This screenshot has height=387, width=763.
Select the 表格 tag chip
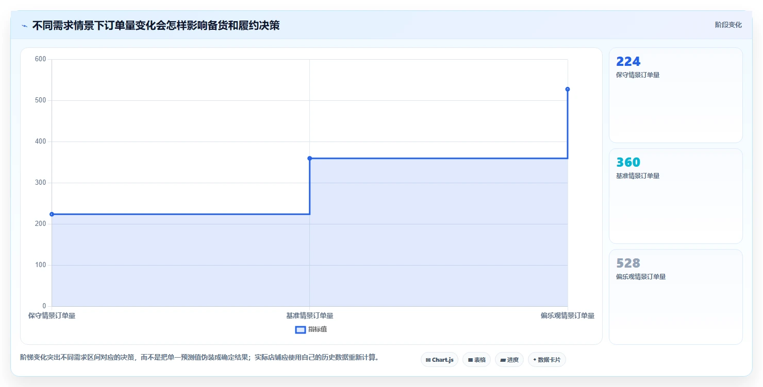point(476,360)
